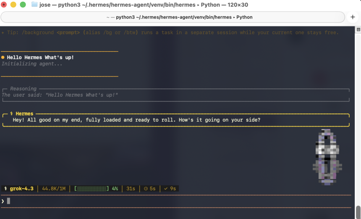Click the caduceus icon next to the Hermes label
The height and width of the screenshot is (219, 361).
(11, 113)
